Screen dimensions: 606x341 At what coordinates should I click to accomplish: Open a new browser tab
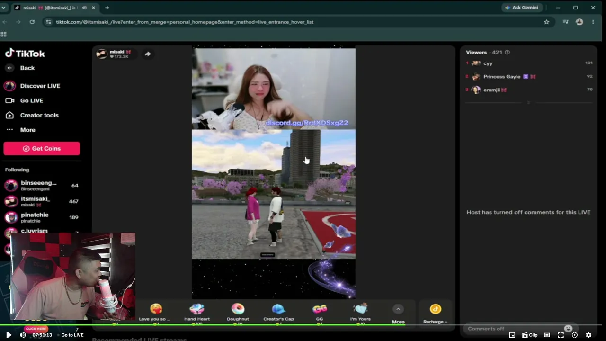(107, 8)
